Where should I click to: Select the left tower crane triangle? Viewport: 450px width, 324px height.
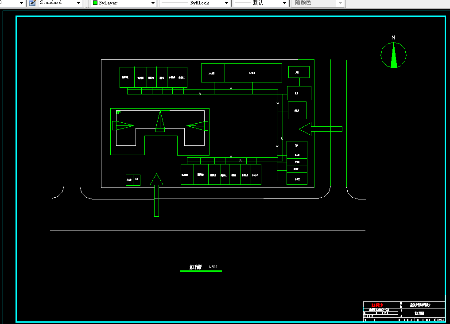click(x=123, y=125)
